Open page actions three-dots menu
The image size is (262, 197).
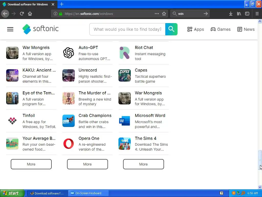[x=157, y=14]
